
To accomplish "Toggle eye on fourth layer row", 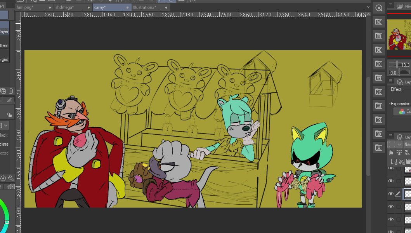I will [391, 207].
